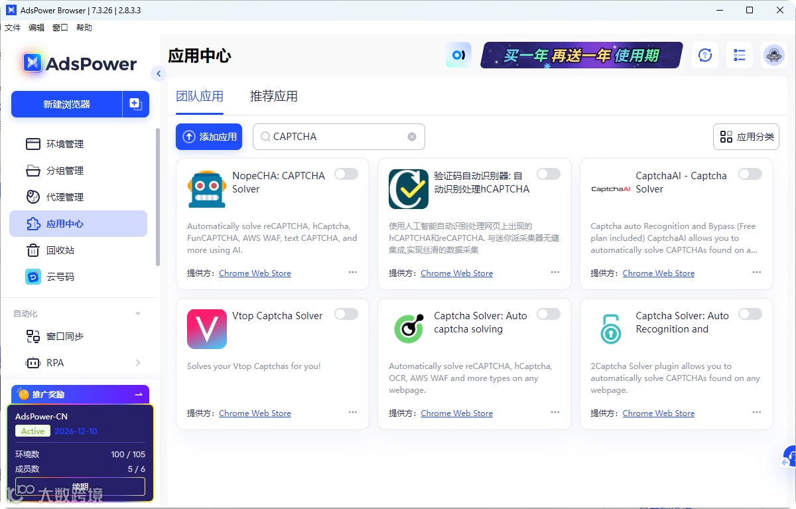This screenshot has width=796, height=509.
Task: Open 云号码 in sidebar
Action: click(x=78, y=277)
